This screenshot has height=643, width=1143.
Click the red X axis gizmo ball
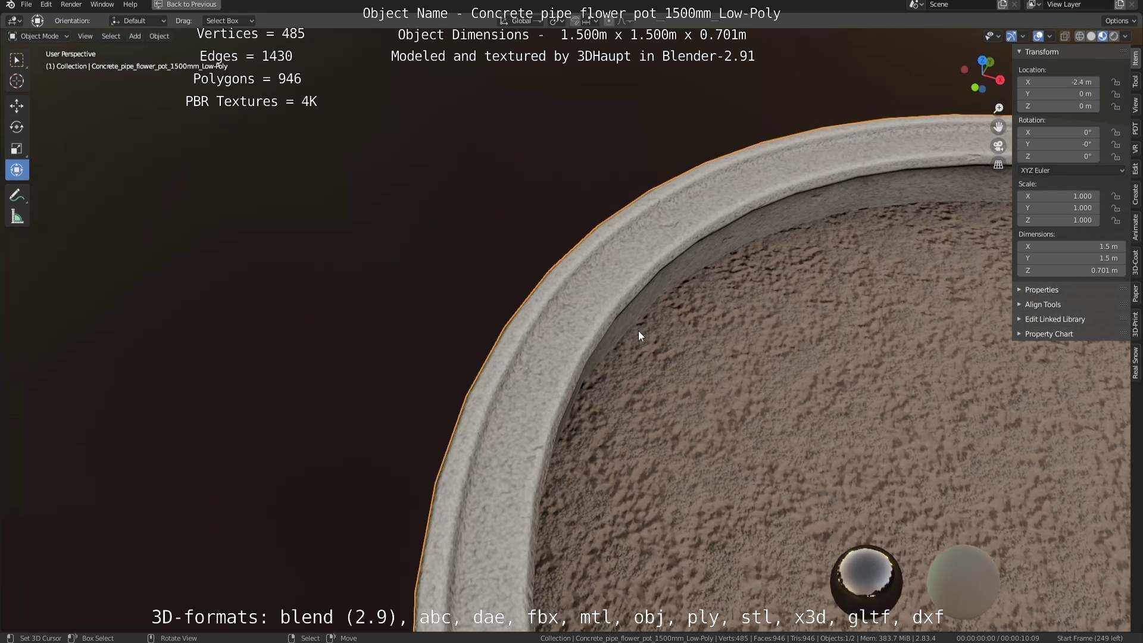tap(1000, 80)
